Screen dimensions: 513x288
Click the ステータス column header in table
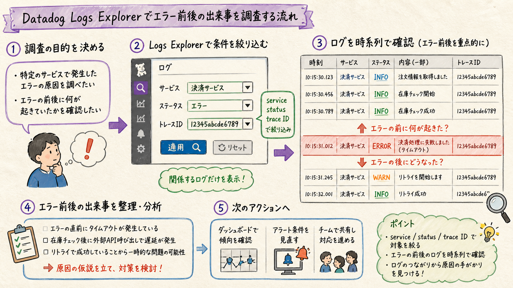381,63
